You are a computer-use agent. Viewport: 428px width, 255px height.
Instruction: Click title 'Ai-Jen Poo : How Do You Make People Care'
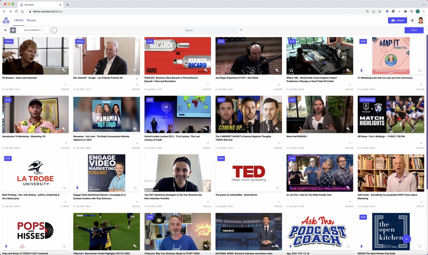click(309, 195)
